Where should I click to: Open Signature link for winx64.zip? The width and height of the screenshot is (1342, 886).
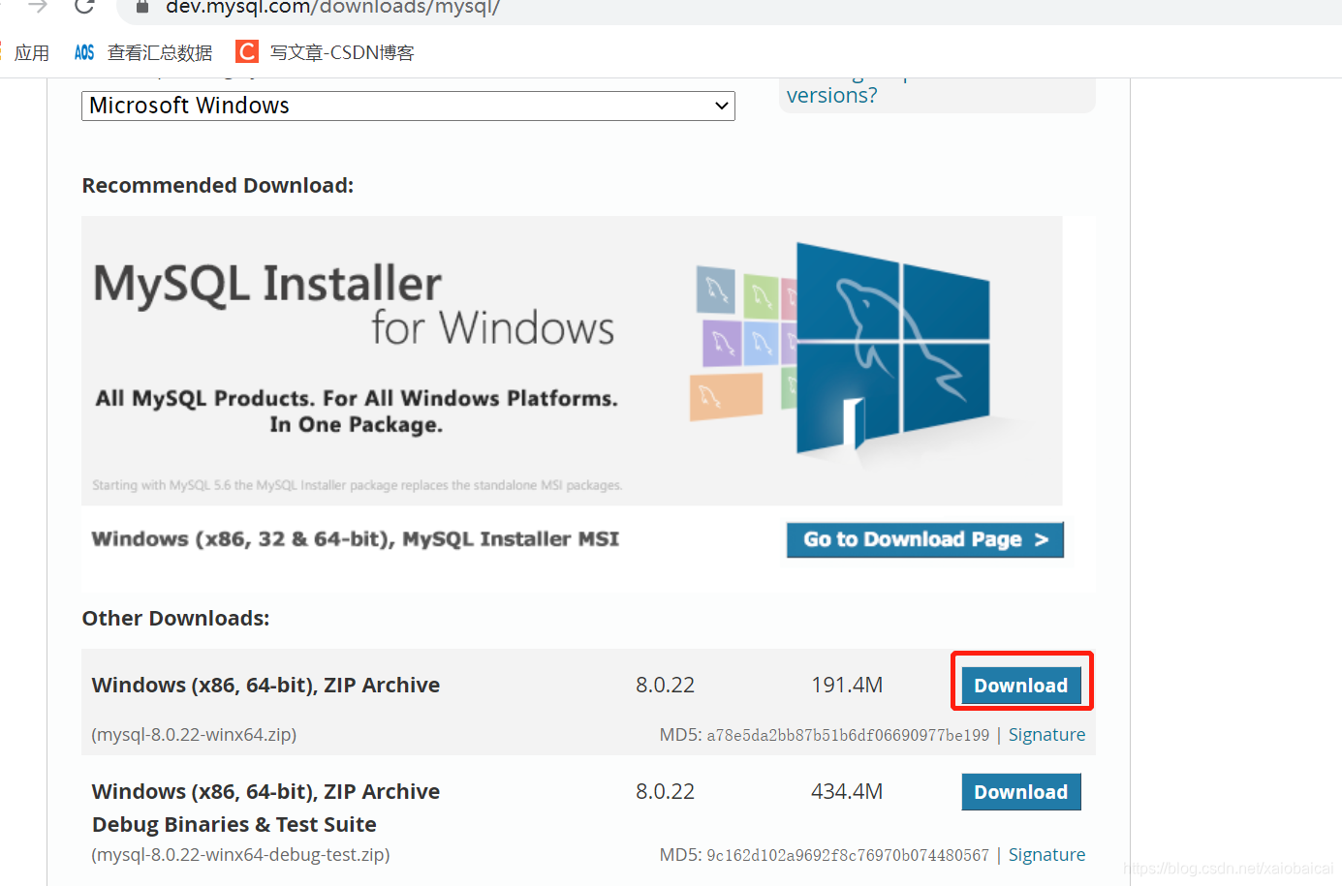(1046, 735)
